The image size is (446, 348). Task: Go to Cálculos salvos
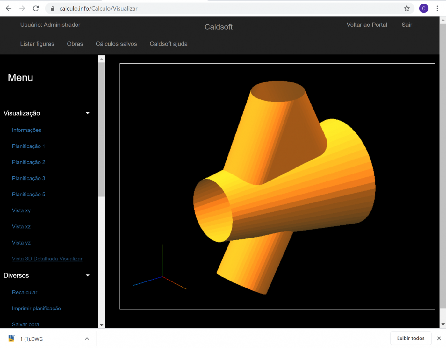click(x=116, y=44)
